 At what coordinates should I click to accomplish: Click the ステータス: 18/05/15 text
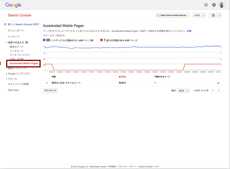point(54,36)
